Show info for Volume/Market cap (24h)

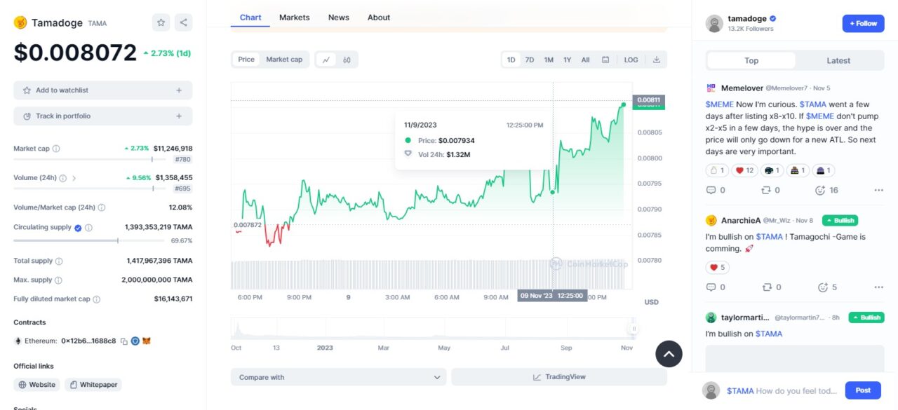point(102,207)
